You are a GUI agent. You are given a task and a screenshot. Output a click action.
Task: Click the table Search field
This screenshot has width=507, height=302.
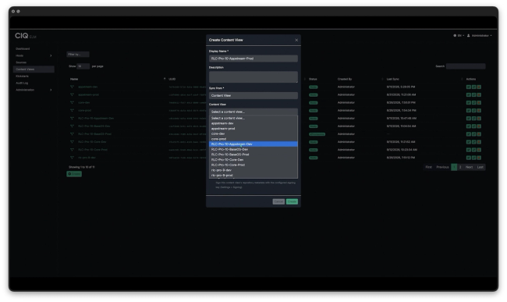tap(466, 66)
